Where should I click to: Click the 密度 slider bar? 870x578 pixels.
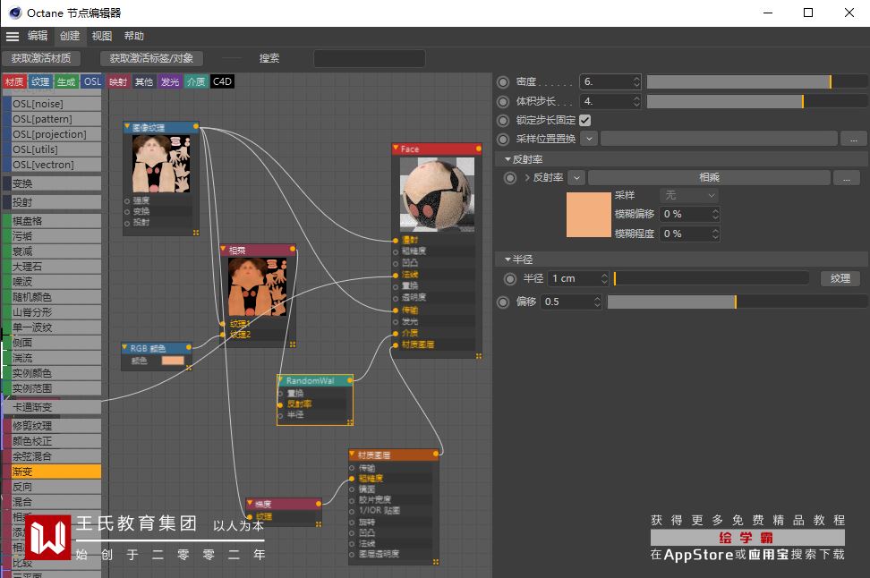[756, 82]
